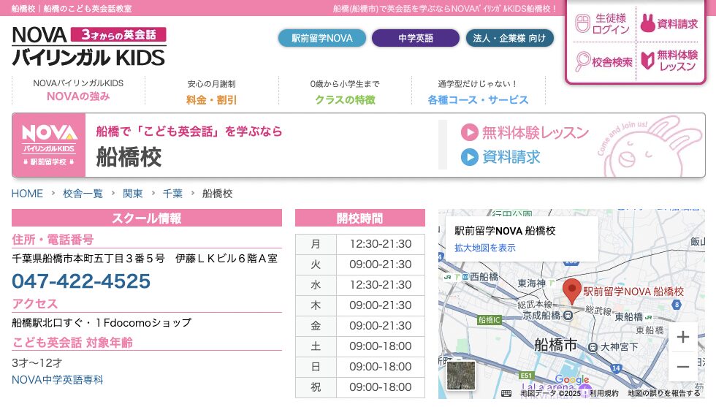
Task: Open 駅前留学NOVA pill button
Action: tap(322, 39)
